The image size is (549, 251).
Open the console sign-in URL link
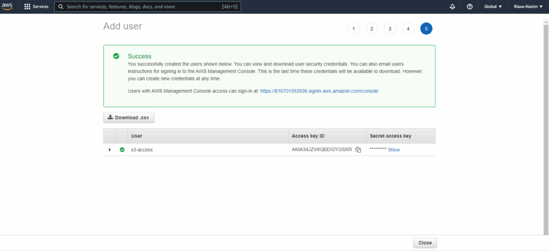click(319, 91)
